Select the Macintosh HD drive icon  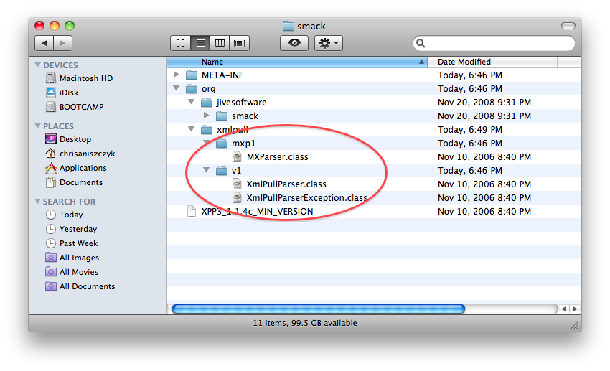(x=50, y=78)
